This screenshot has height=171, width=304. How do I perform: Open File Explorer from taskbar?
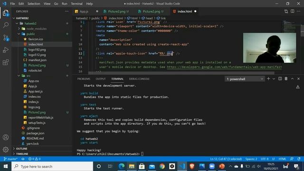[x=132, y=166]
